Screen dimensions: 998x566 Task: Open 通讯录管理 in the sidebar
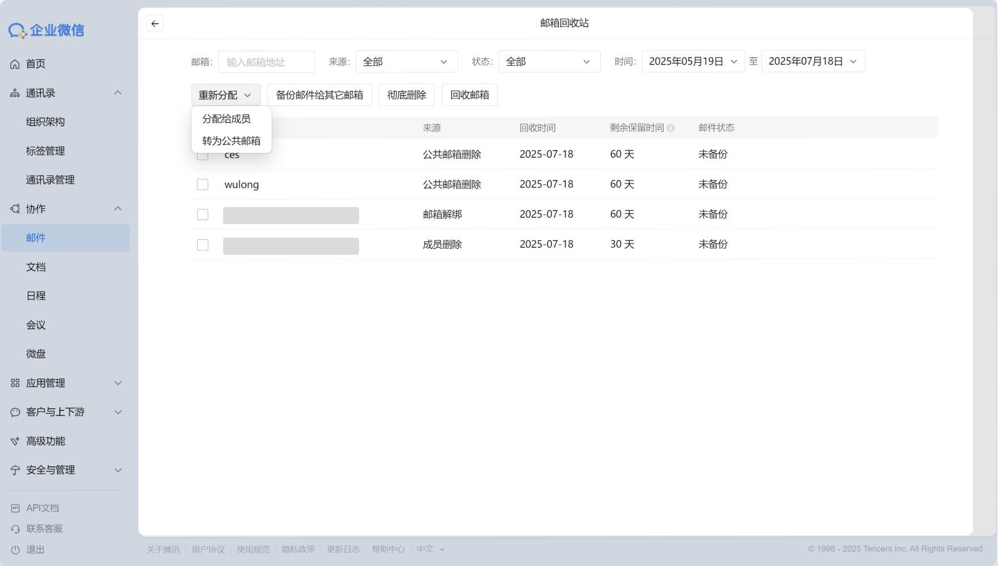coord(50,180)
